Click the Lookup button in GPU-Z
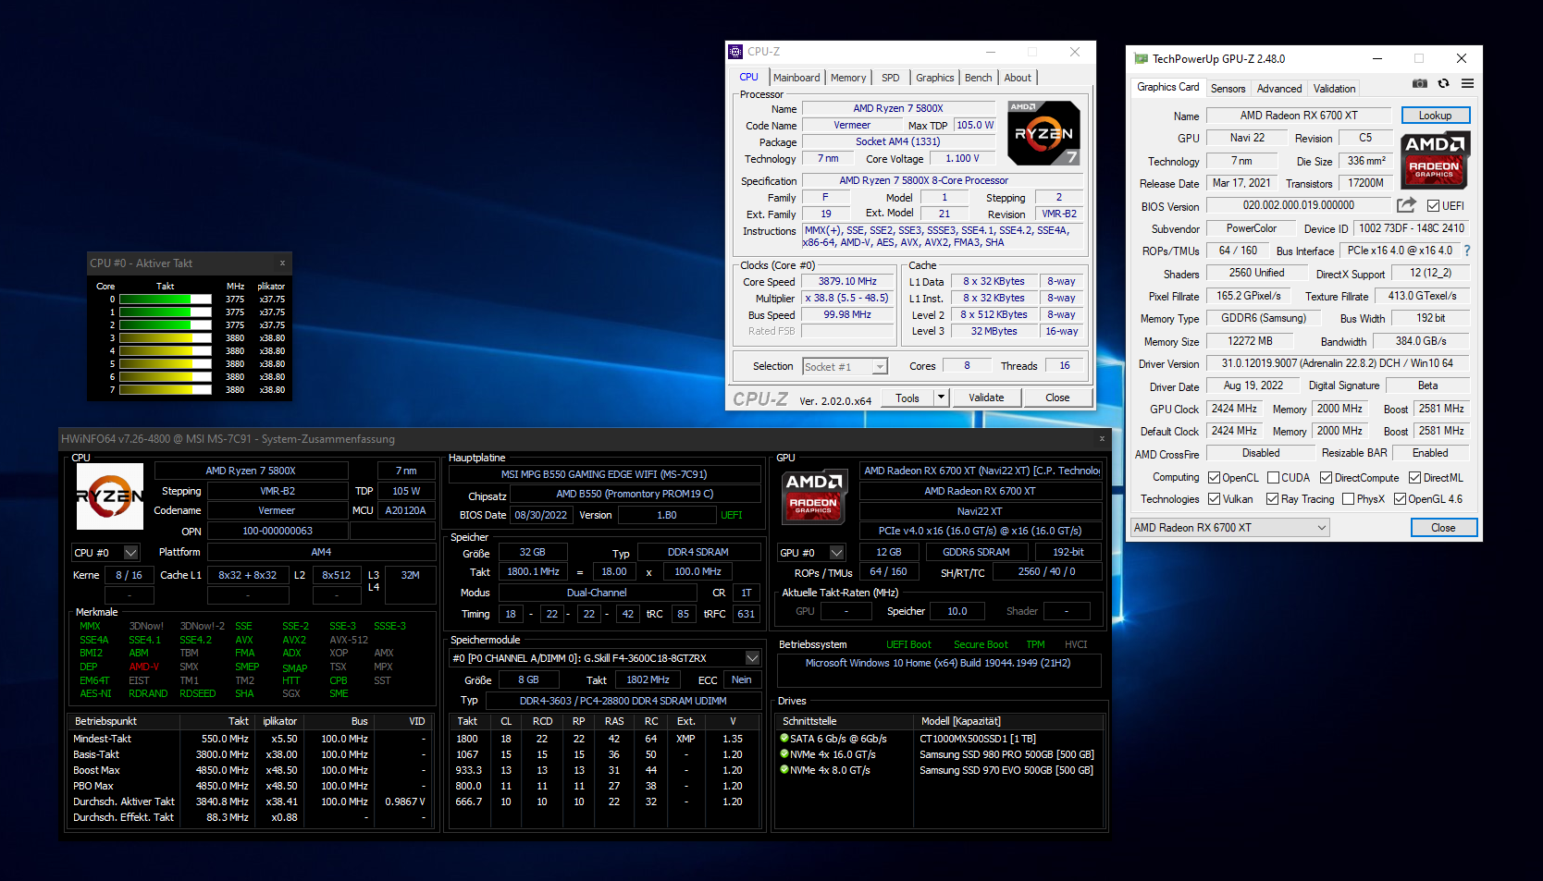Image resolution: width=1543 pixels, height=881 pixels. pos(1436,116)
